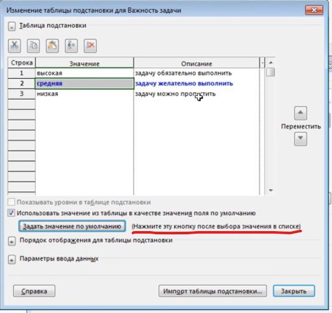Toggle 'Показывать уровни в таблице подстановки' checkbox
The height and width of the screenshot is (313, 332).
point(11,202)
